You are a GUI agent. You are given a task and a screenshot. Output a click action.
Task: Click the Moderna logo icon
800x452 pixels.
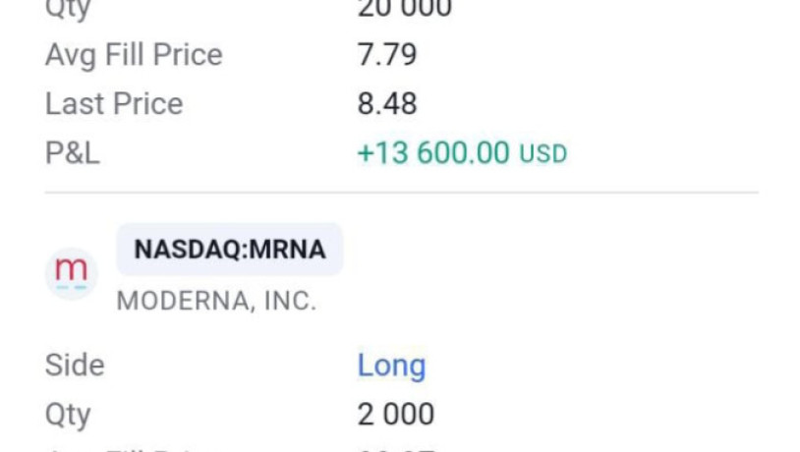tap(71, 272)
